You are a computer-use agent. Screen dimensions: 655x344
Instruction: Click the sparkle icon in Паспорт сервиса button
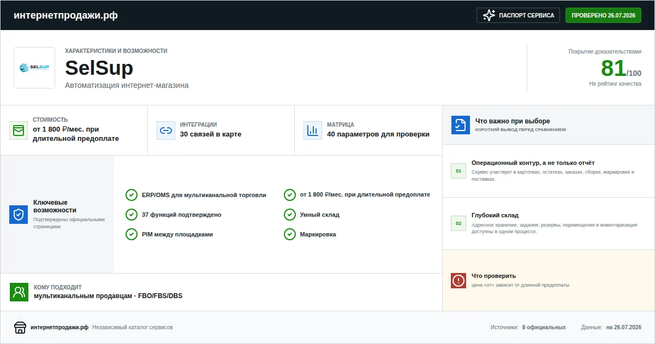tap(489, 15)
